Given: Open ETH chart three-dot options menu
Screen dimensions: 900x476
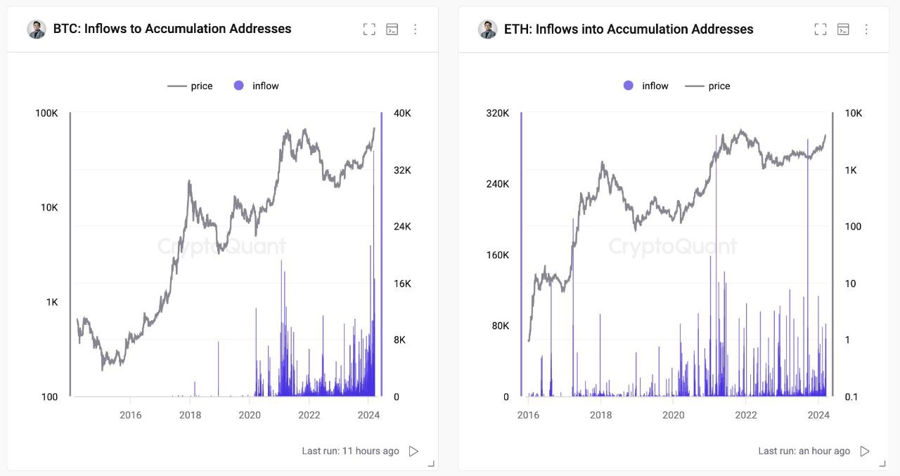Looking at the screenshot, I should point(866,29).
